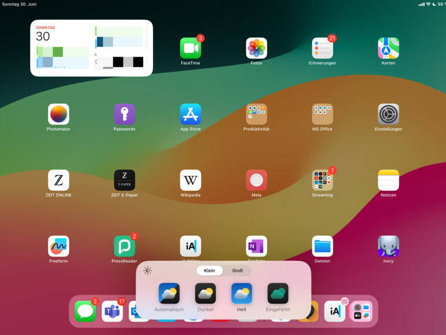Open the Produktivität folder

[x=256, y=114]
